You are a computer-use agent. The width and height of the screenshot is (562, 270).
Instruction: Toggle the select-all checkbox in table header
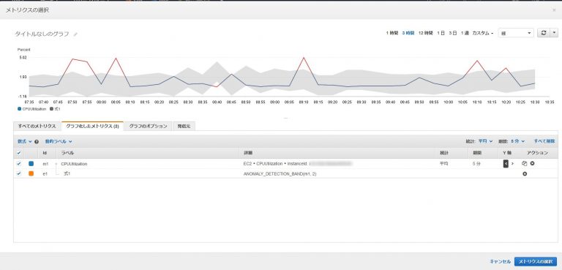[x=19, y=153]
